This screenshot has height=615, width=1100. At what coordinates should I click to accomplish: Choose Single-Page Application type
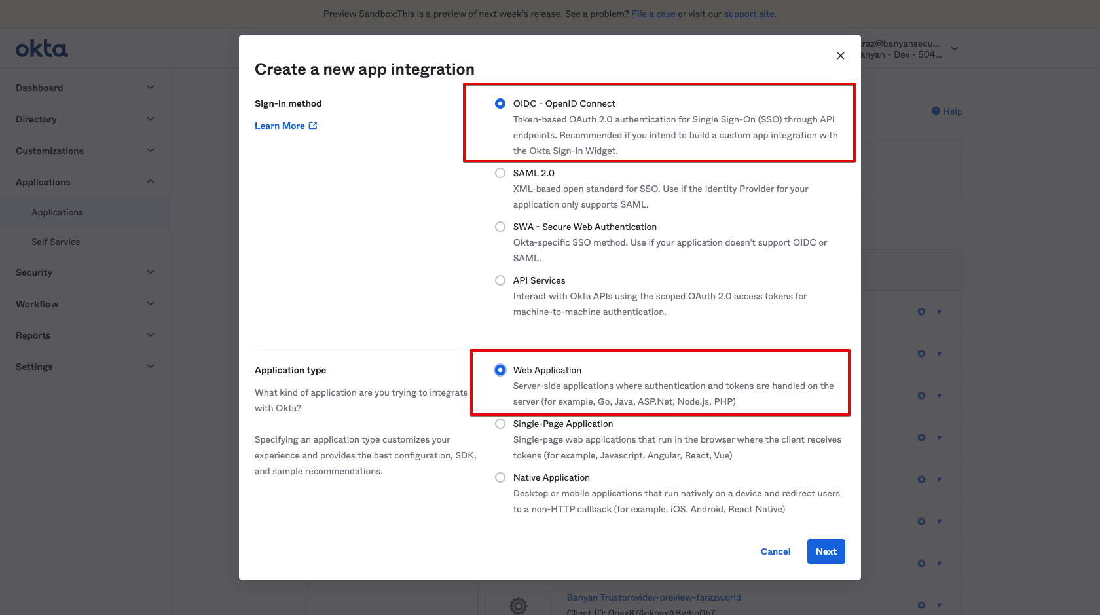click(x=500, y=424)
